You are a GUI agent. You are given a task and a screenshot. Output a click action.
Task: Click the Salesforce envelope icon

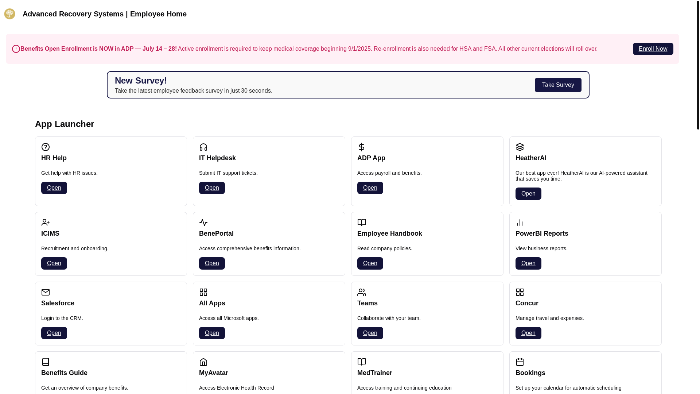click(46, 292)
